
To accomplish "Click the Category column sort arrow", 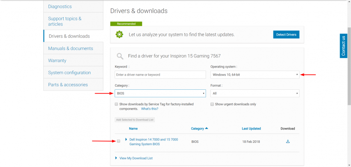I will click(x=206, y=128).
